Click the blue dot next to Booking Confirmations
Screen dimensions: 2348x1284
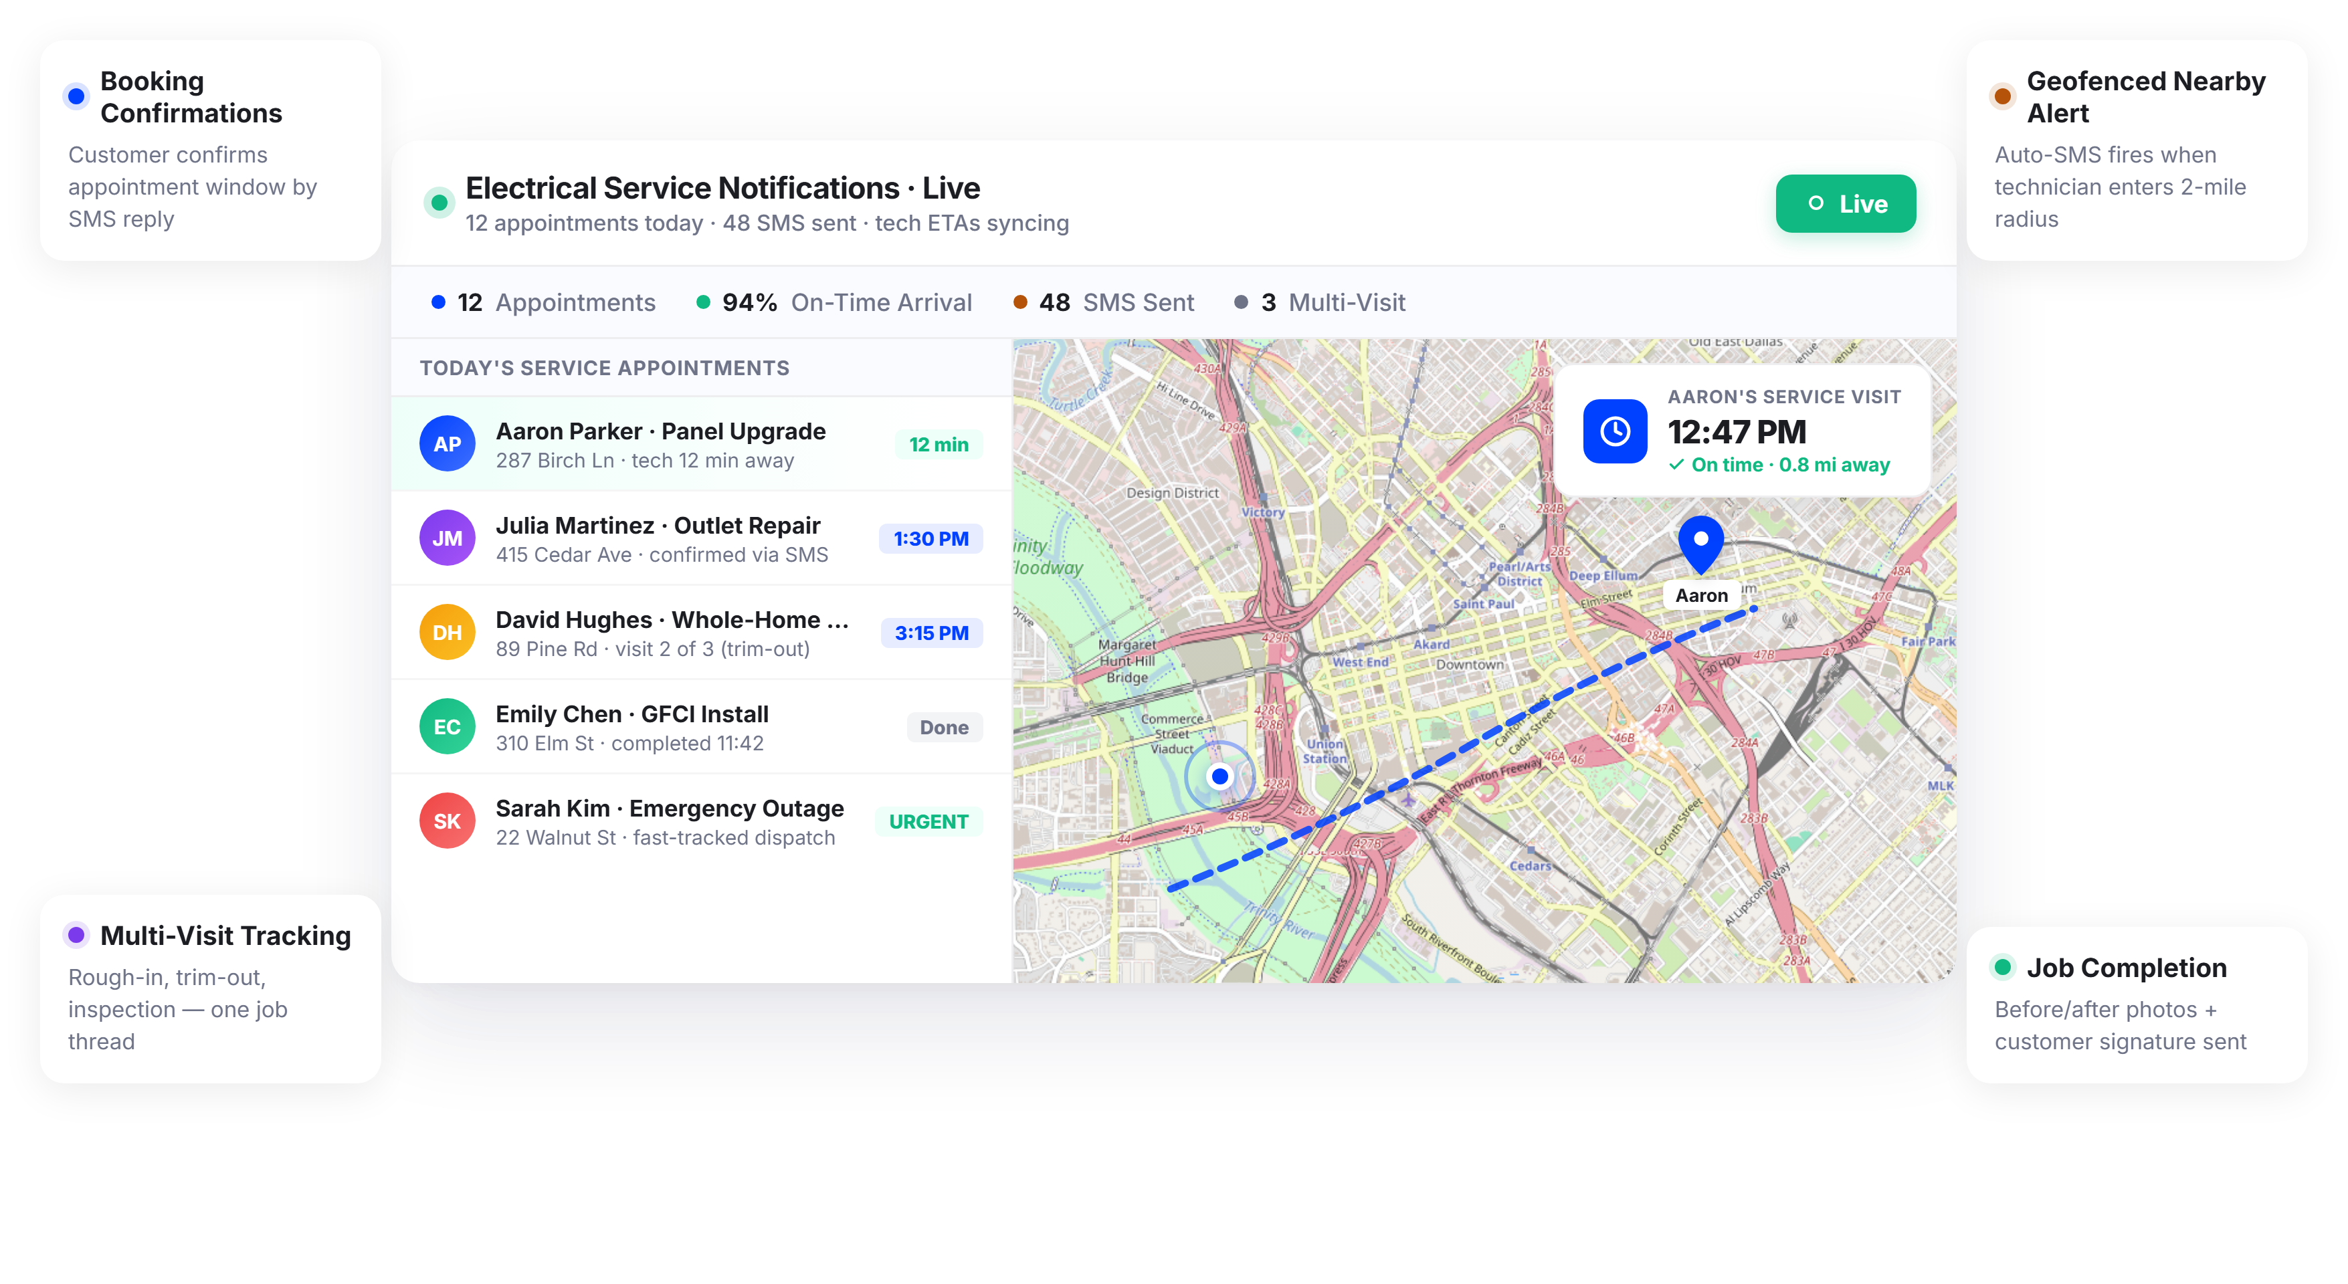pyautogui.click(x=76, y=96)
